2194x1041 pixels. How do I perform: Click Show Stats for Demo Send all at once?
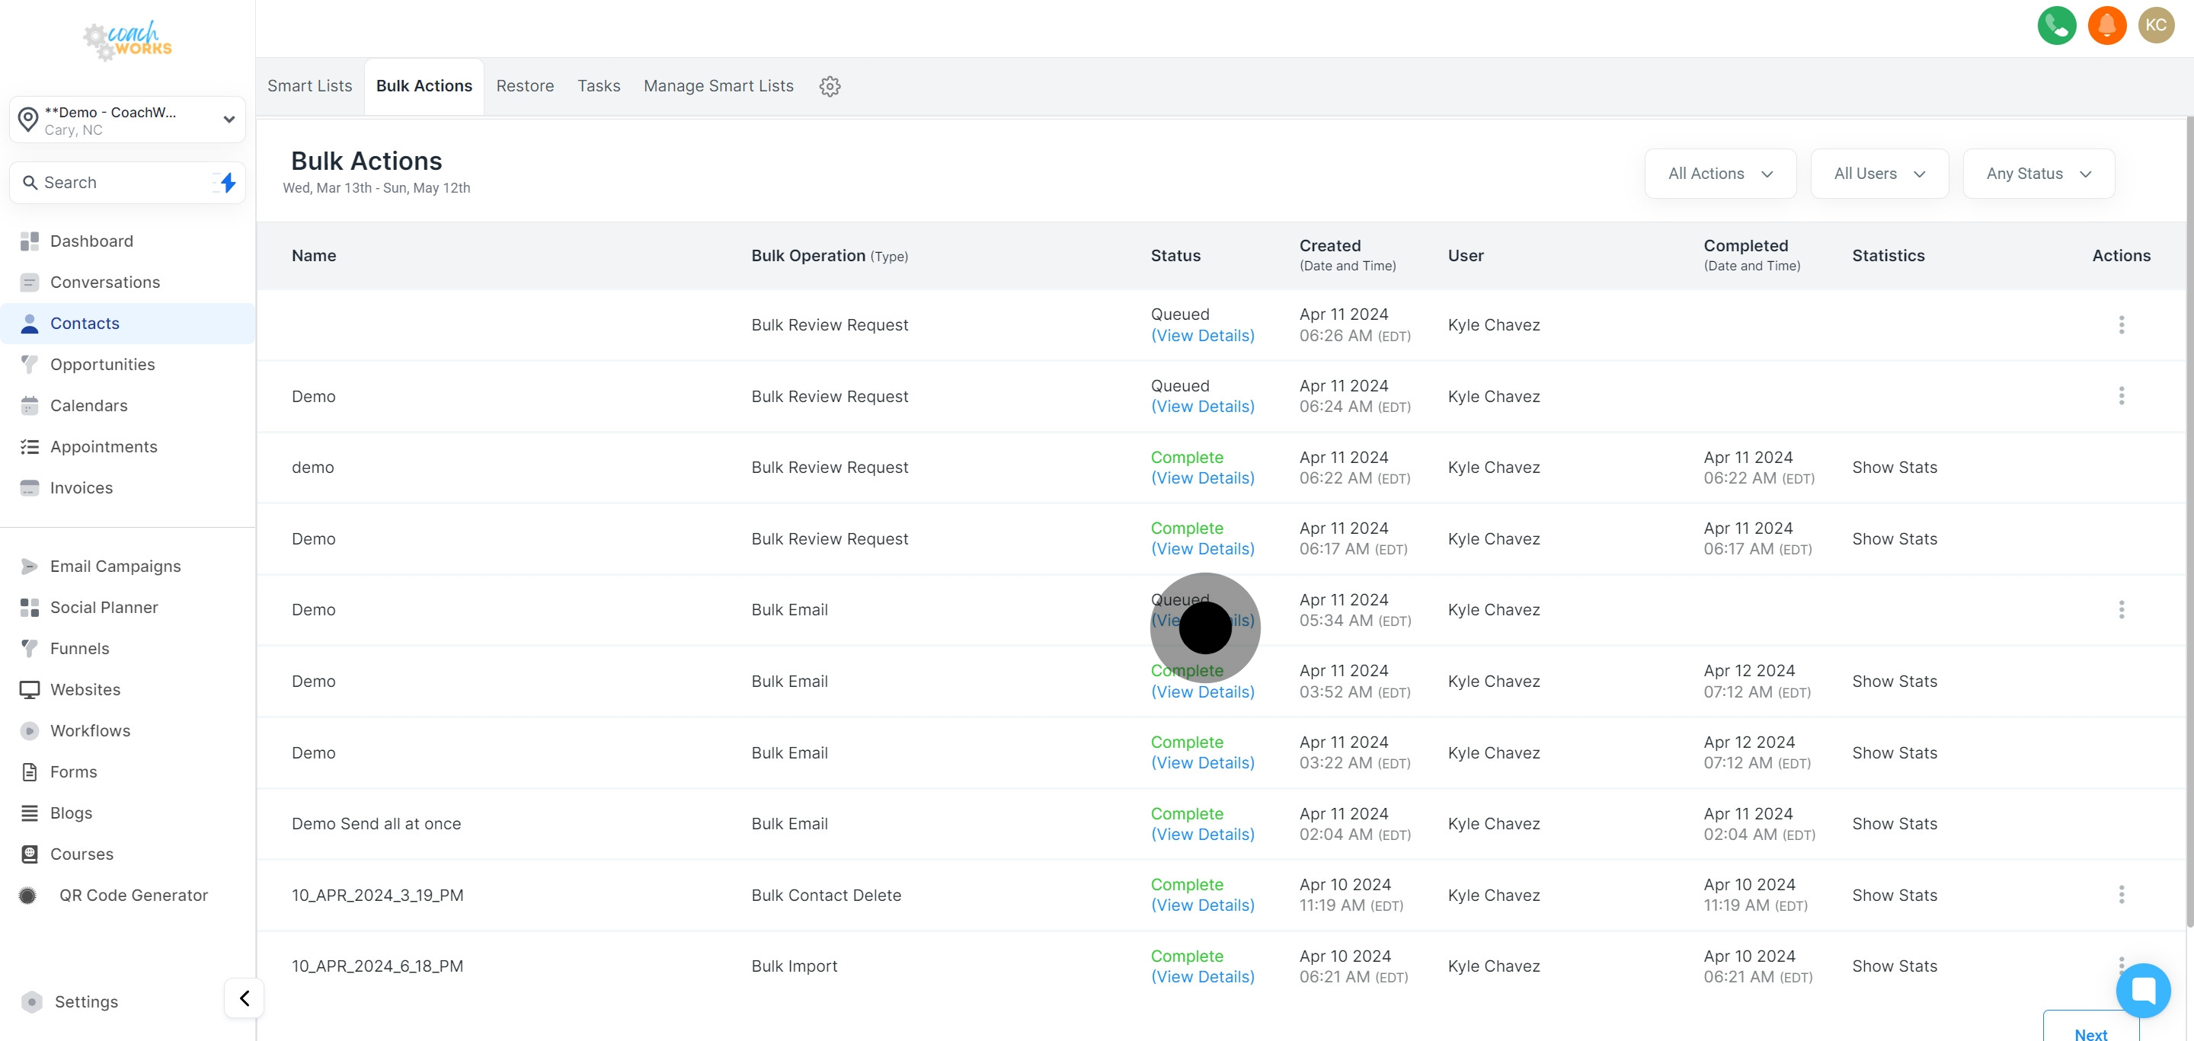pos(1894,823)
